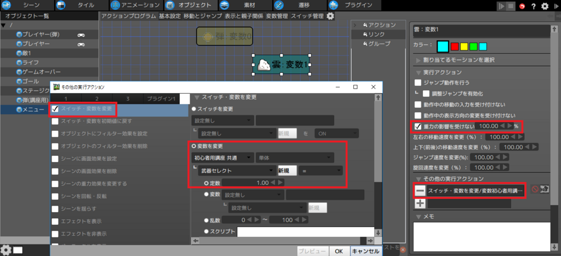The width and height of the screenshot is (561, 256).
Task: Select the ライフ object icon
Action: (19, 62)
